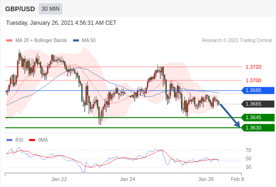Image resolution: width=276 pixels, height=187 pixels.
Task: Toggle MA 20 + Bollinger Bands legend label
Action: point(41,41)
